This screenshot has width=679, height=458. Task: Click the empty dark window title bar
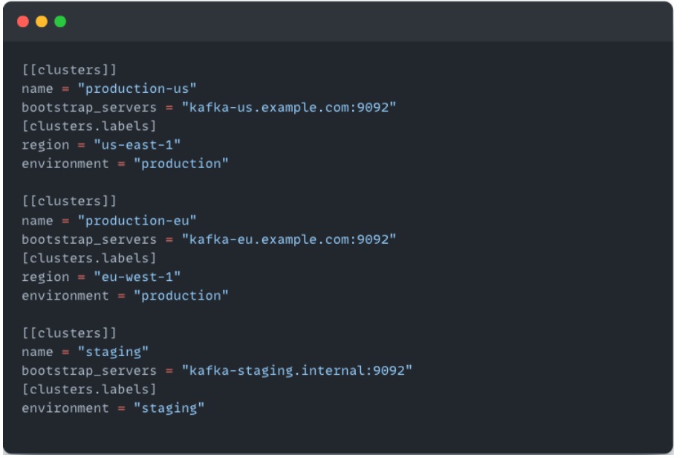pyautogui.click(x=357, y=22)
